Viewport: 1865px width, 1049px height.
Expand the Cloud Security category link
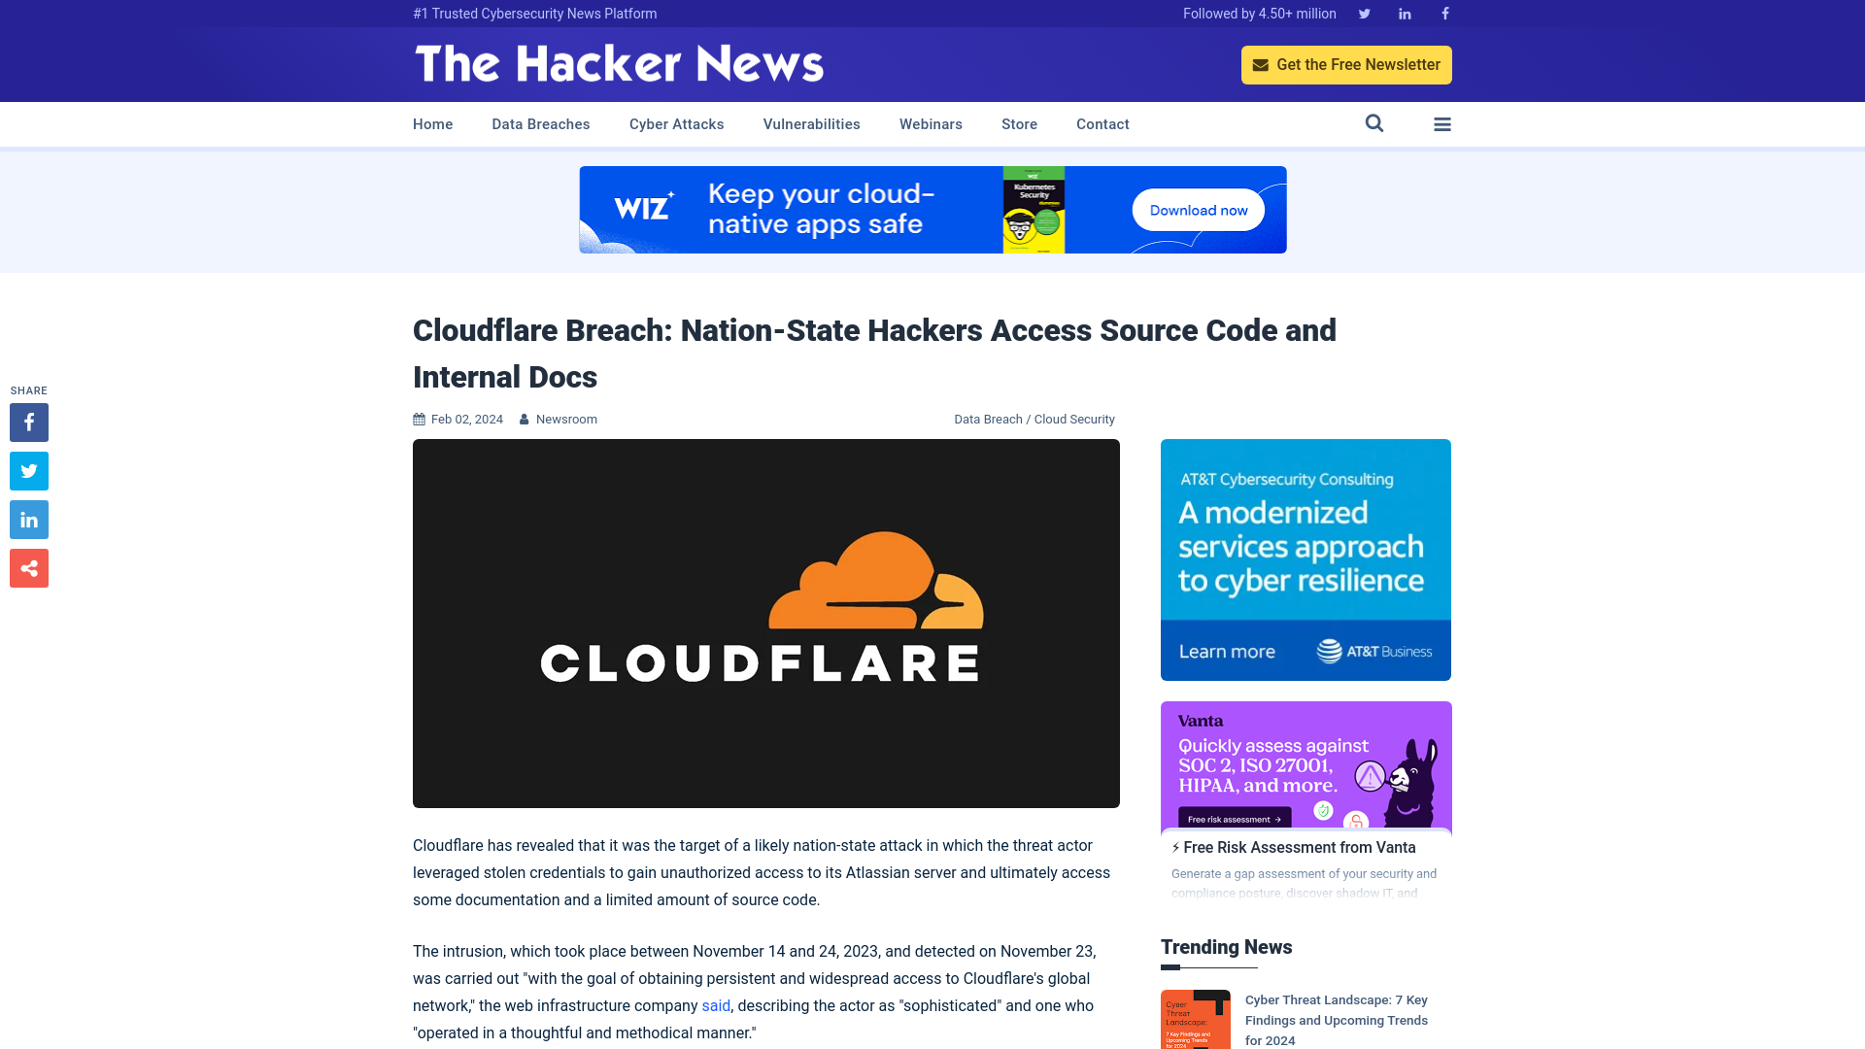pyautogui.click(x=1073, y=419)
